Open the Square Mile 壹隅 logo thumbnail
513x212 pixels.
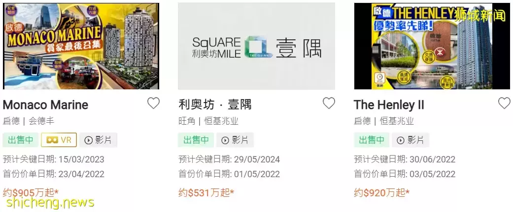pos(256,46)
